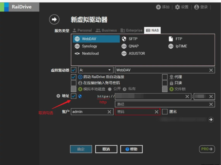
Task: Click the round arrow icon below anonymous option
Action: (x=211, y=120)
